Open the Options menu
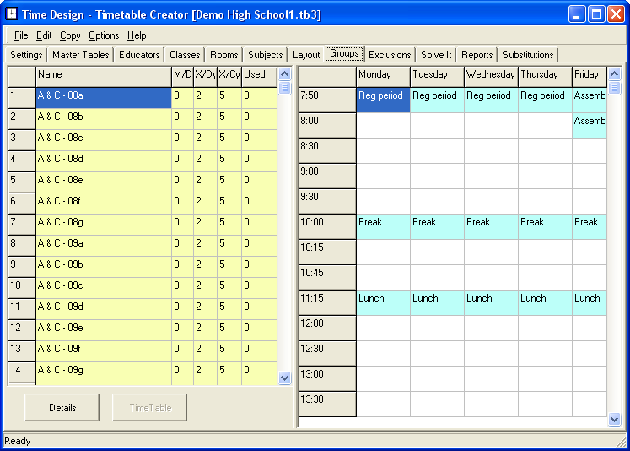Viewport: 630px width, 451px height. coord(104,35)
